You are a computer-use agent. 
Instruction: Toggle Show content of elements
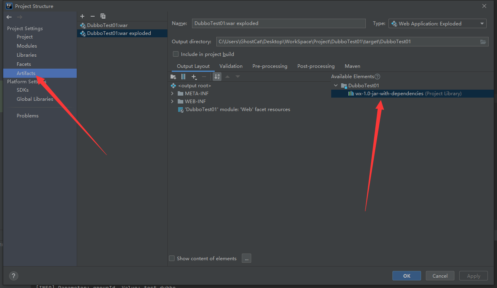(172, 258)
